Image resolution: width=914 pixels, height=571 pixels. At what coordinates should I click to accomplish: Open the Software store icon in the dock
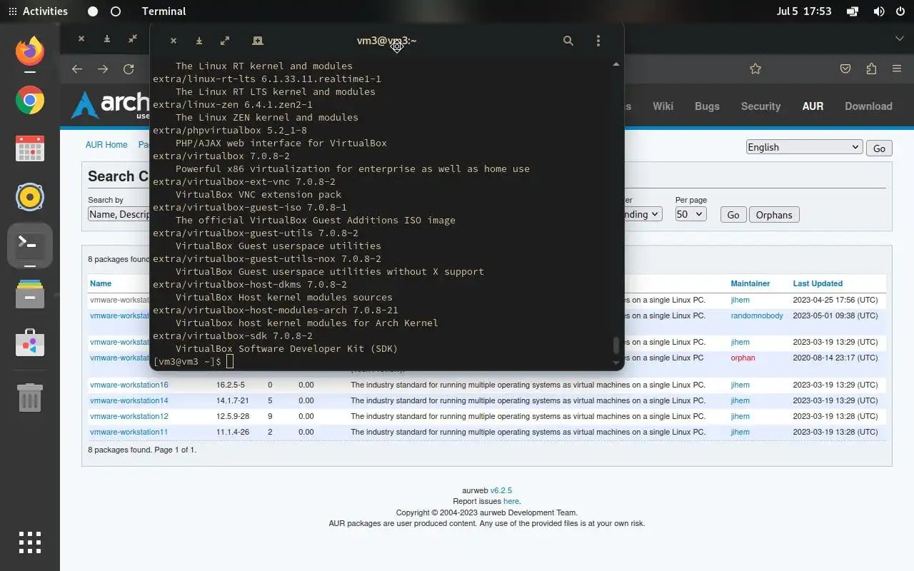click(x=30, y=343)
